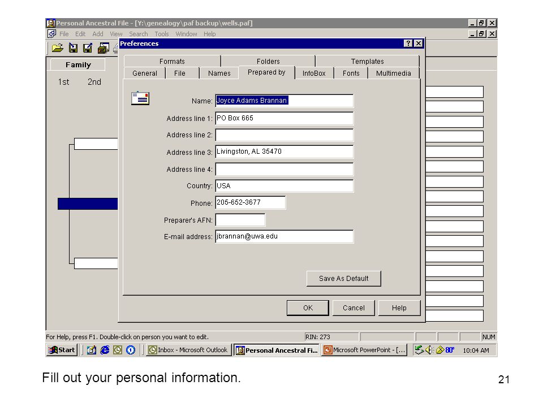
Task: Select the highlighted blue person box in pedigree
Action: (88, 203)
